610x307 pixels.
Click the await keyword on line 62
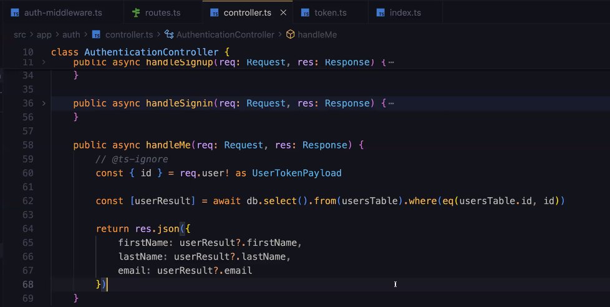[x=227, y=201]
